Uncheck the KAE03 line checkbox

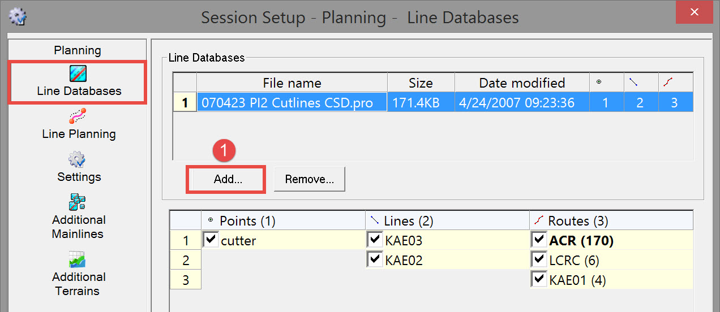(374, 240)
